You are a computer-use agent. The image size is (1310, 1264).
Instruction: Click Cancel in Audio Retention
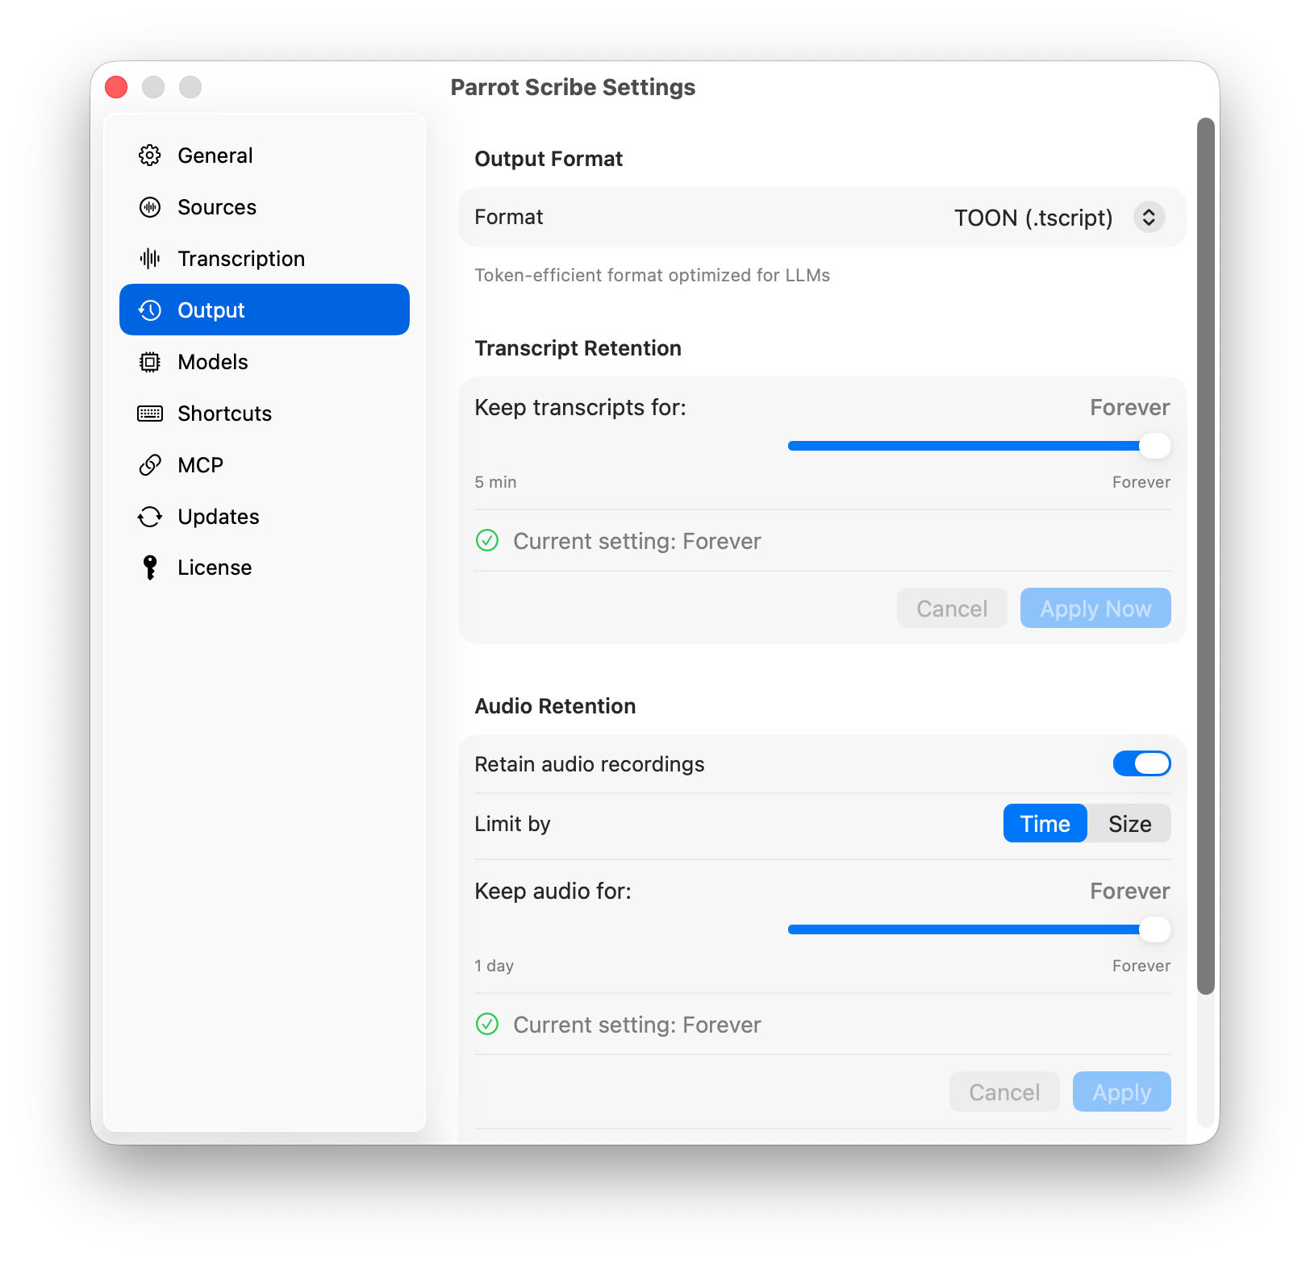click(1004, 1091)
